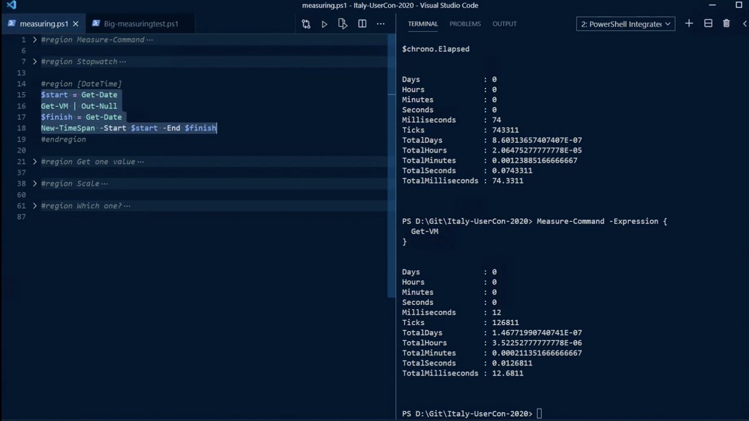This screenshot has height=421, width=749.
Task: Close the measuring.ps1 tab
Action: (x=75, y=24)
